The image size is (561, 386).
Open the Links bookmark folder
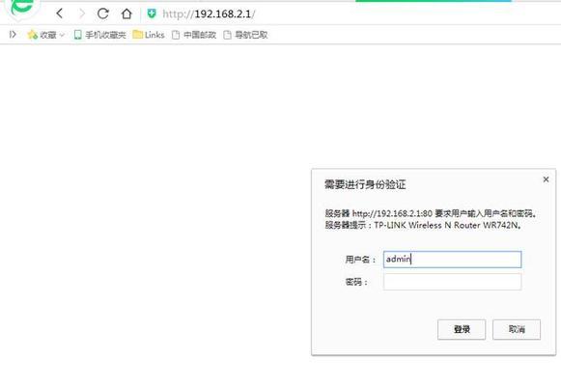click(149, 35)
